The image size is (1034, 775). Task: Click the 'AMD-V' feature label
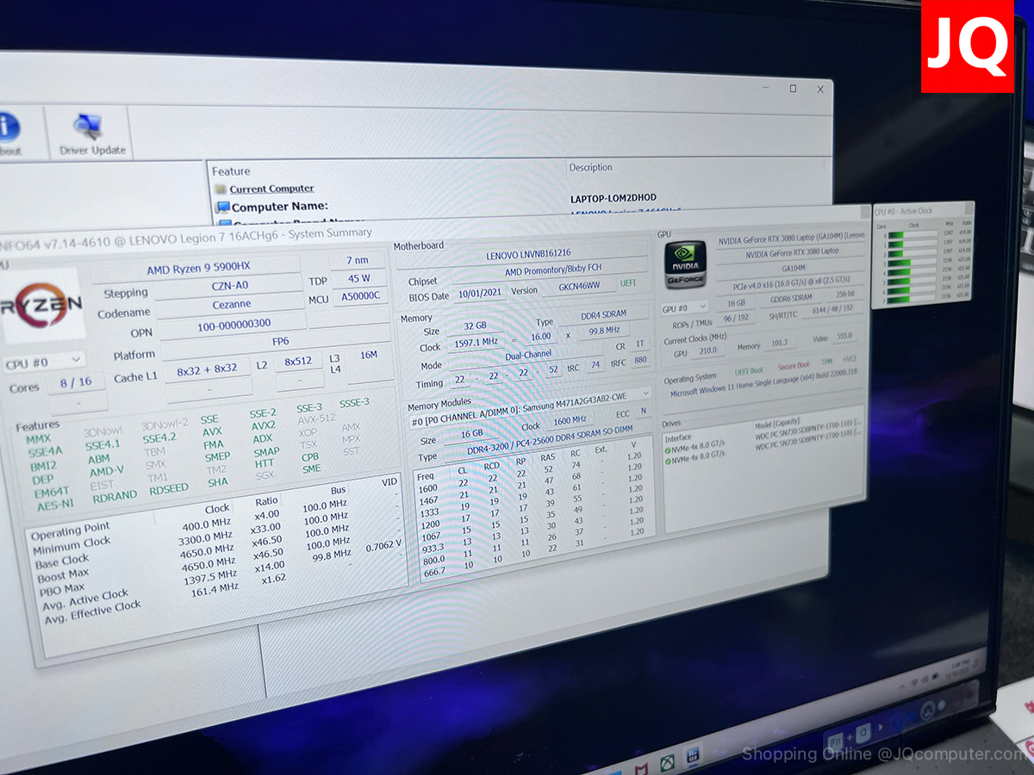tap(107, 470)
